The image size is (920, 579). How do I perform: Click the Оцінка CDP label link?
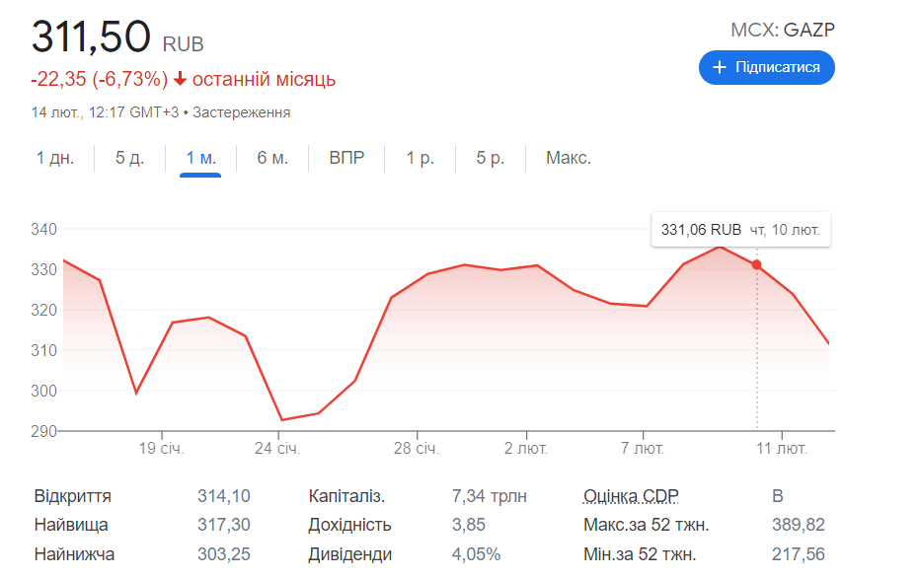(x=631, y=496)
